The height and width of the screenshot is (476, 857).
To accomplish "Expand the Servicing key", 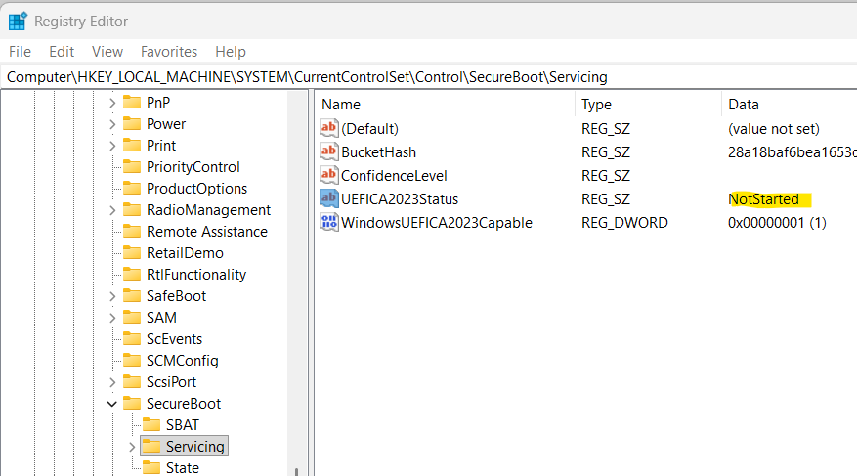I will tap(132, 447).
